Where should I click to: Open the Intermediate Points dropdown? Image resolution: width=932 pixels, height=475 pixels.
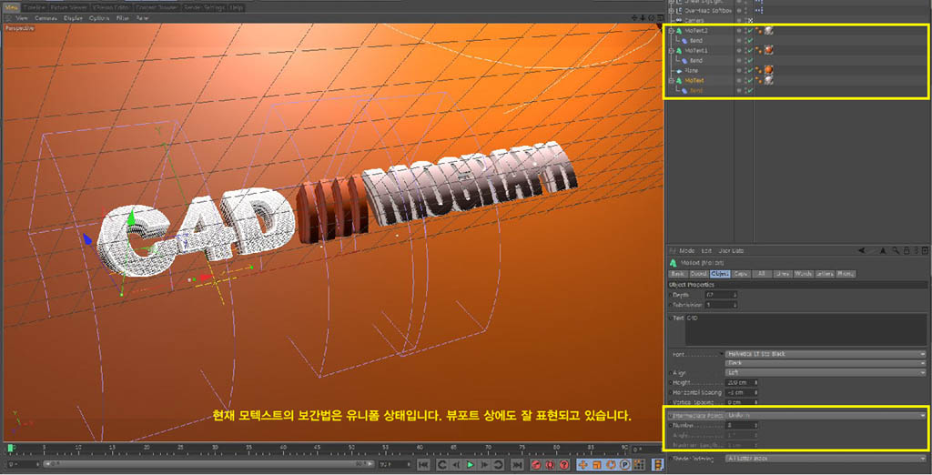tap(826, 416)
